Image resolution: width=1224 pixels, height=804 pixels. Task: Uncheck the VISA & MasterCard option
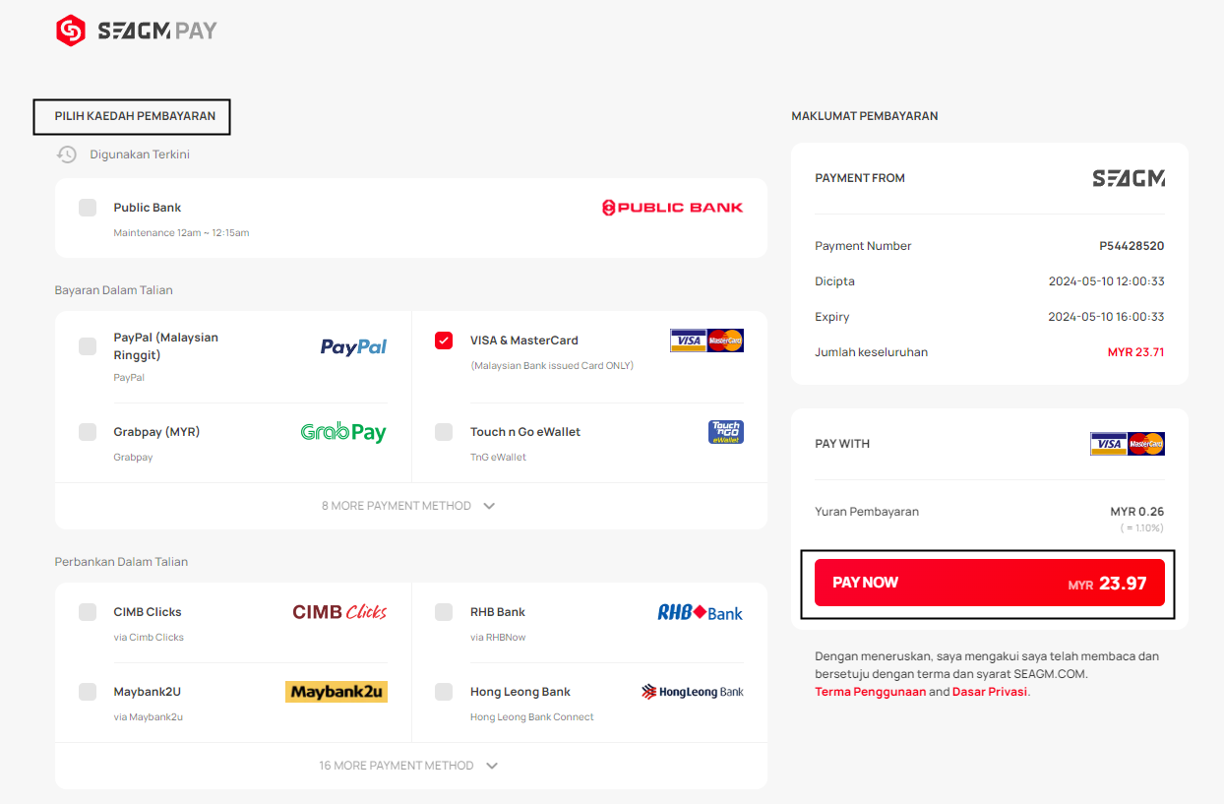444,340
